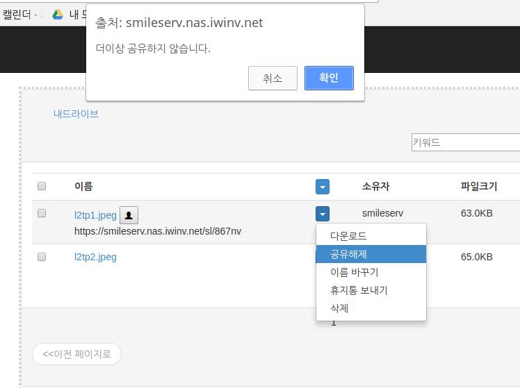Select 다운로드 from the context menu

click(x=348, y=236)
